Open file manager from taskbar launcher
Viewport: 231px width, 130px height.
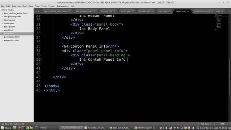coord(31,128)
